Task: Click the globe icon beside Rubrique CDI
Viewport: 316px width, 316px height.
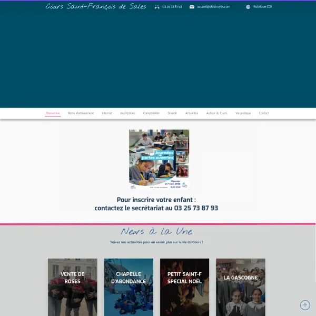Action: (x=248, y=7)
